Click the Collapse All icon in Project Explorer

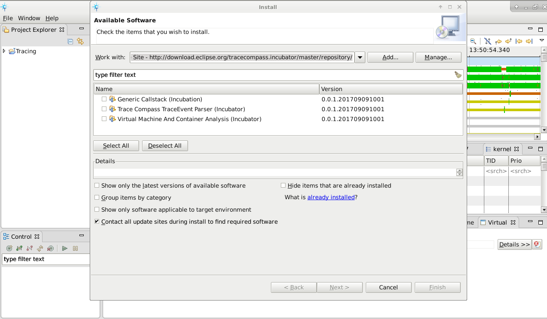pyautogui.click(x=70, y=41)
